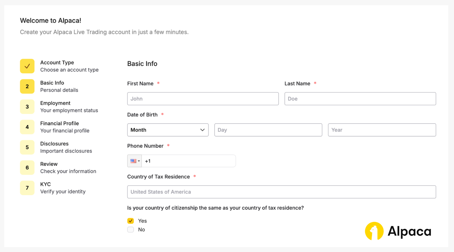
Task: Click the completed Account Type checkmark icon
Action: tap(27, 66)
